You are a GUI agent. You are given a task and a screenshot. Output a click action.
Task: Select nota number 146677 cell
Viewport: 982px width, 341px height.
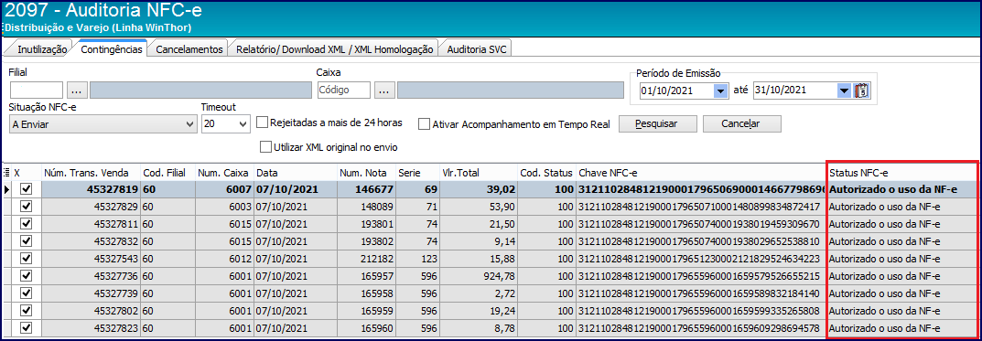tap(366, 189)
